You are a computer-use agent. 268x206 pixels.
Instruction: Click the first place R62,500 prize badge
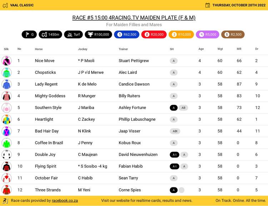126,35
